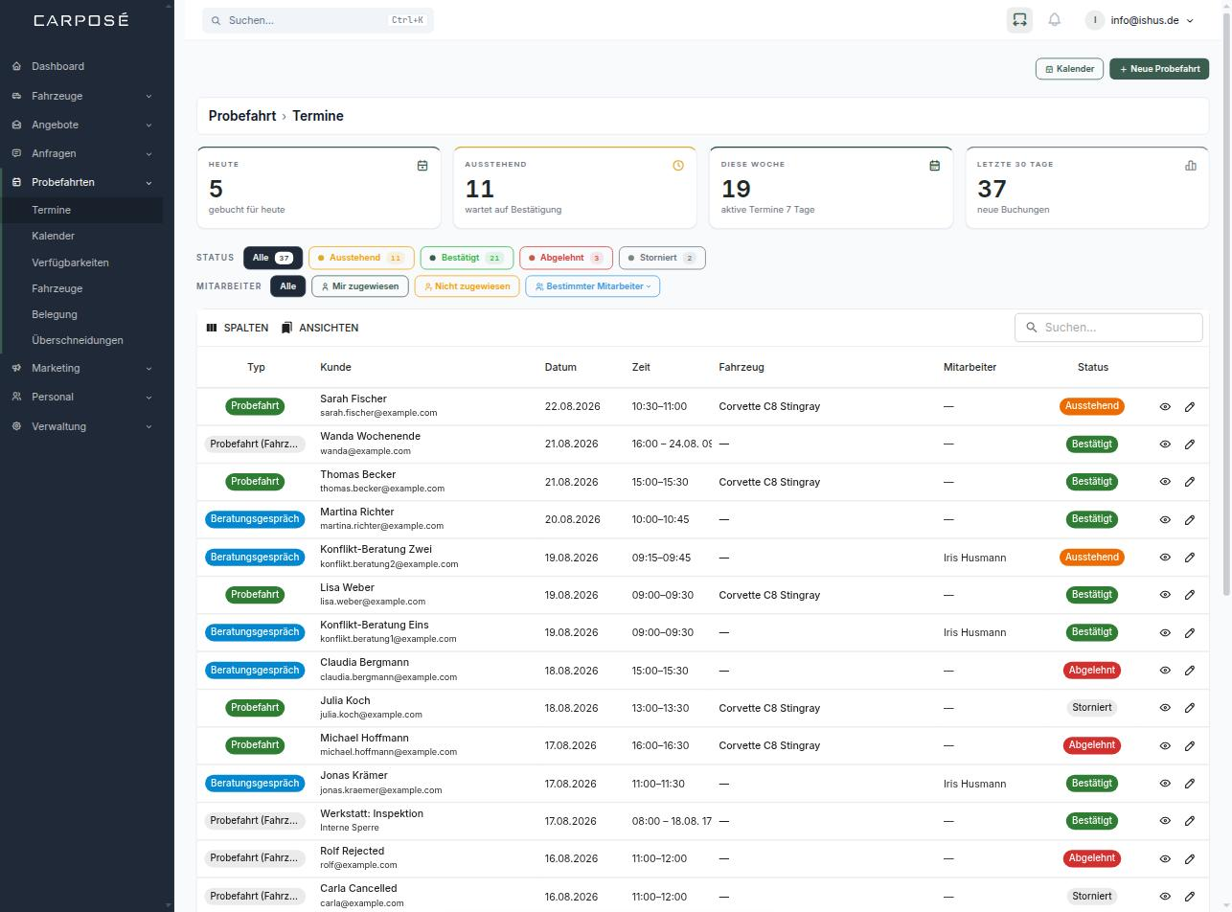View Sarah Fischer's appointment details
Image resolution: width=1232 pixels, height=912 pixels.
click(1165, 406)
